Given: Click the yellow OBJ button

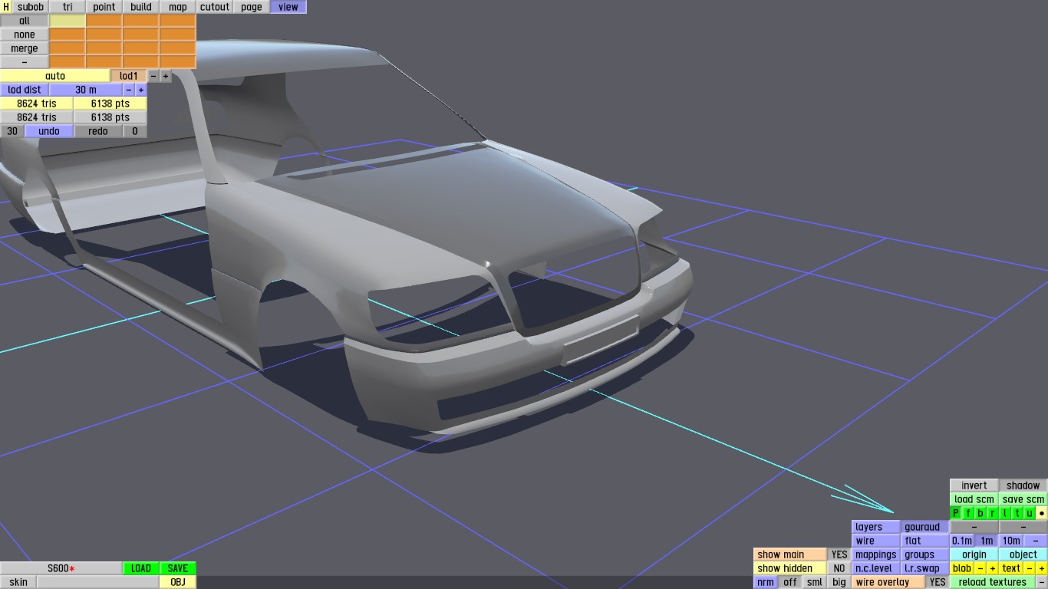Looking at the screenshot, I should pyautogui.click(x=178, y=582).
